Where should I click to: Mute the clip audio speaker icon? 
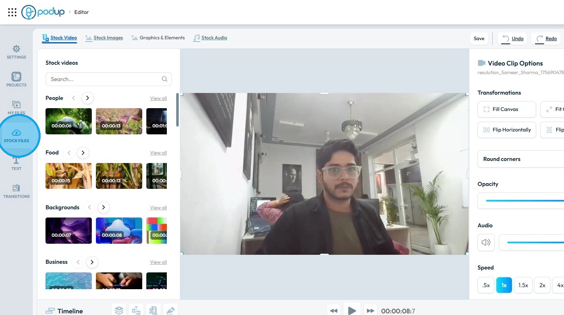coord(486,242)
